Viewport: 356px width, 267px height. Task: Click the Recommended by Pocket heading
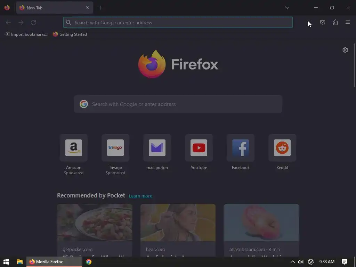click(x=91, y=195)
